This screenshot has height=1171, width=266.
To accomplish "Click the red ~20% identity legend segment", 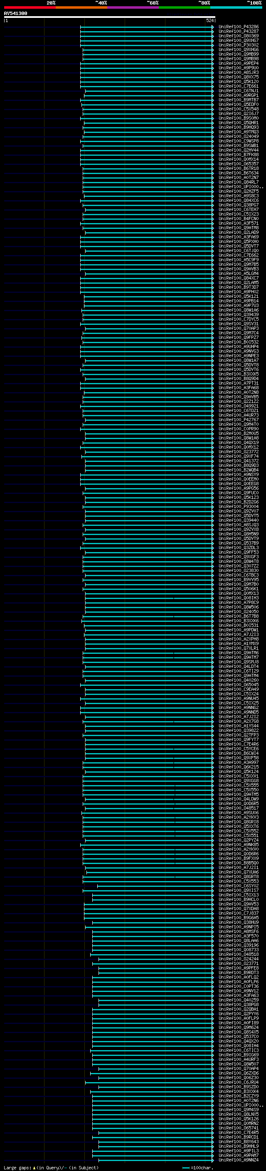I will pyautogui.click(x=30, y=7).
